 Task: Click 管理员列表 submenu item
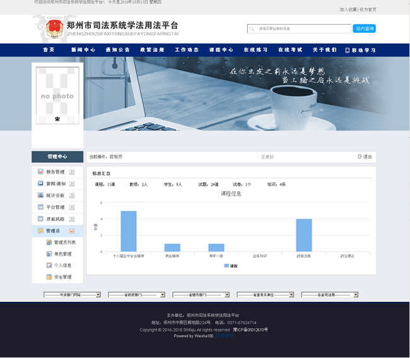[65, 242]
